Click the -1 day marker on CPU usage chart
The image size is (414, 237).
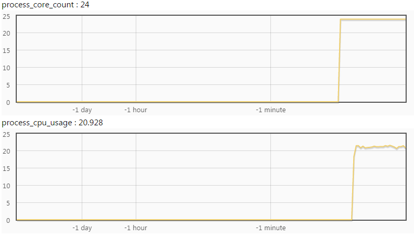[82, 228]
